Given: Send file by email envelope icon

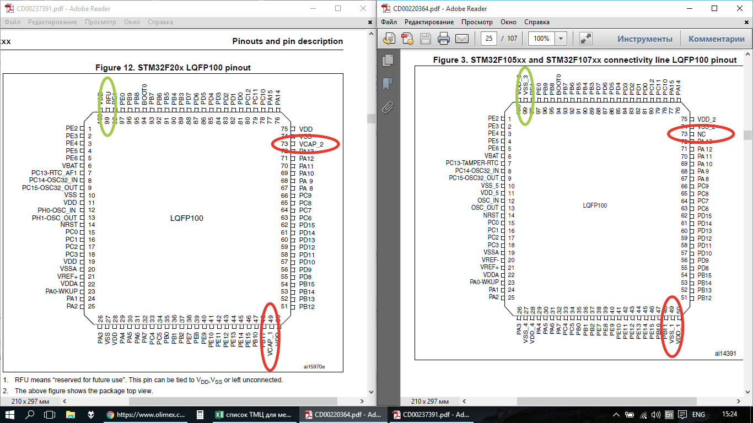Looking at the screenshot, I should click(x=461, y=39).
